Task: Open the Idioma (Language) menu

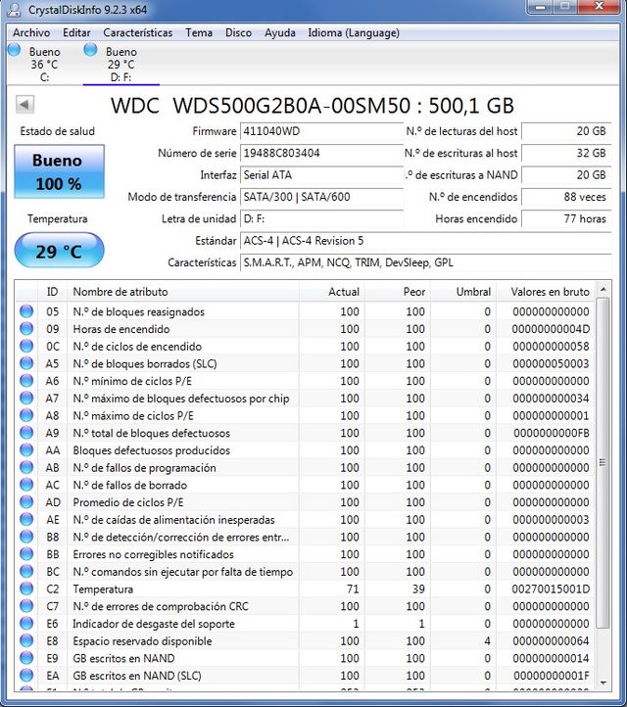Action: pos(354,33)
